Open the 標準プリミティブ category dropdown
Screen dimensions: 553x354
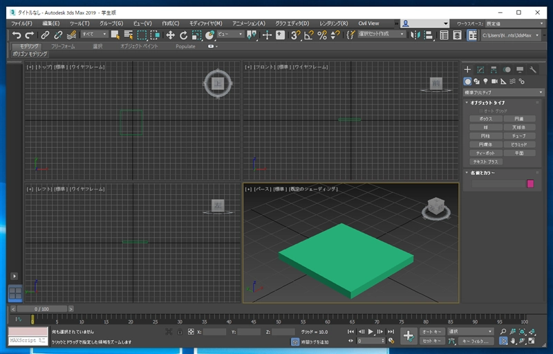click(503, 93)
